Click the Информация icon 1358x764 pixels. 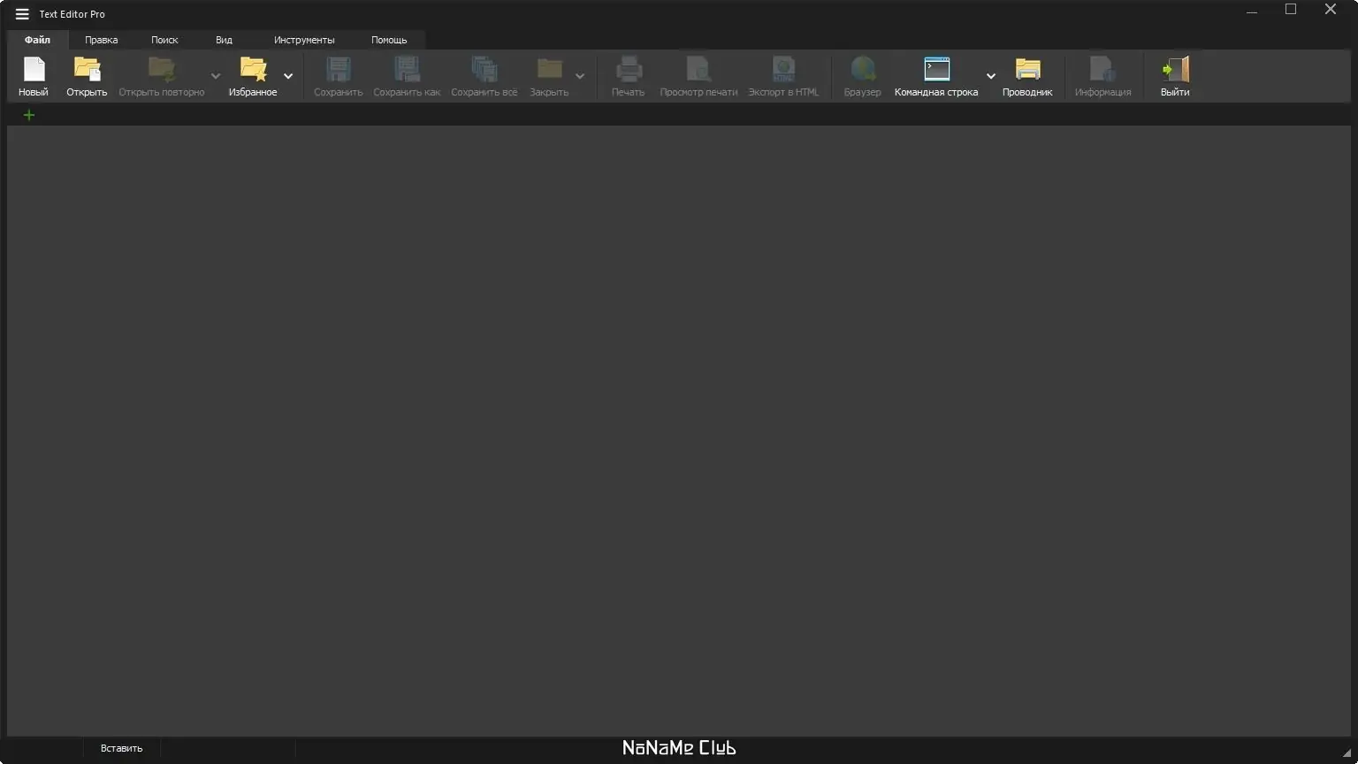click(x=1102, y=69)
